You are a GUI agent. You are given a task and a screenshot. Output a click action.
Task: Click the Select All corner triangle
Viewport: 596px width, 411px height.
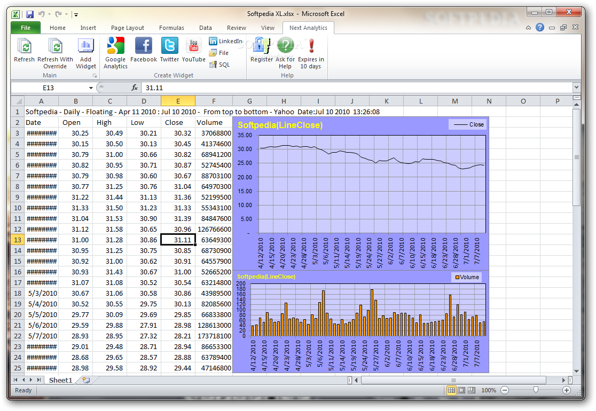(x=17, y=101)
